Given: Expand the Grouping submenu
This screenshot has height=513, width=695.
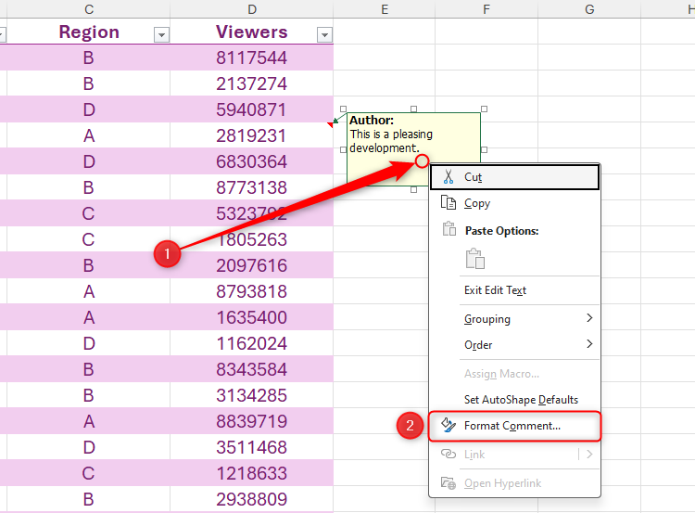Looking at the screenshot, I should tap(589, 318).
